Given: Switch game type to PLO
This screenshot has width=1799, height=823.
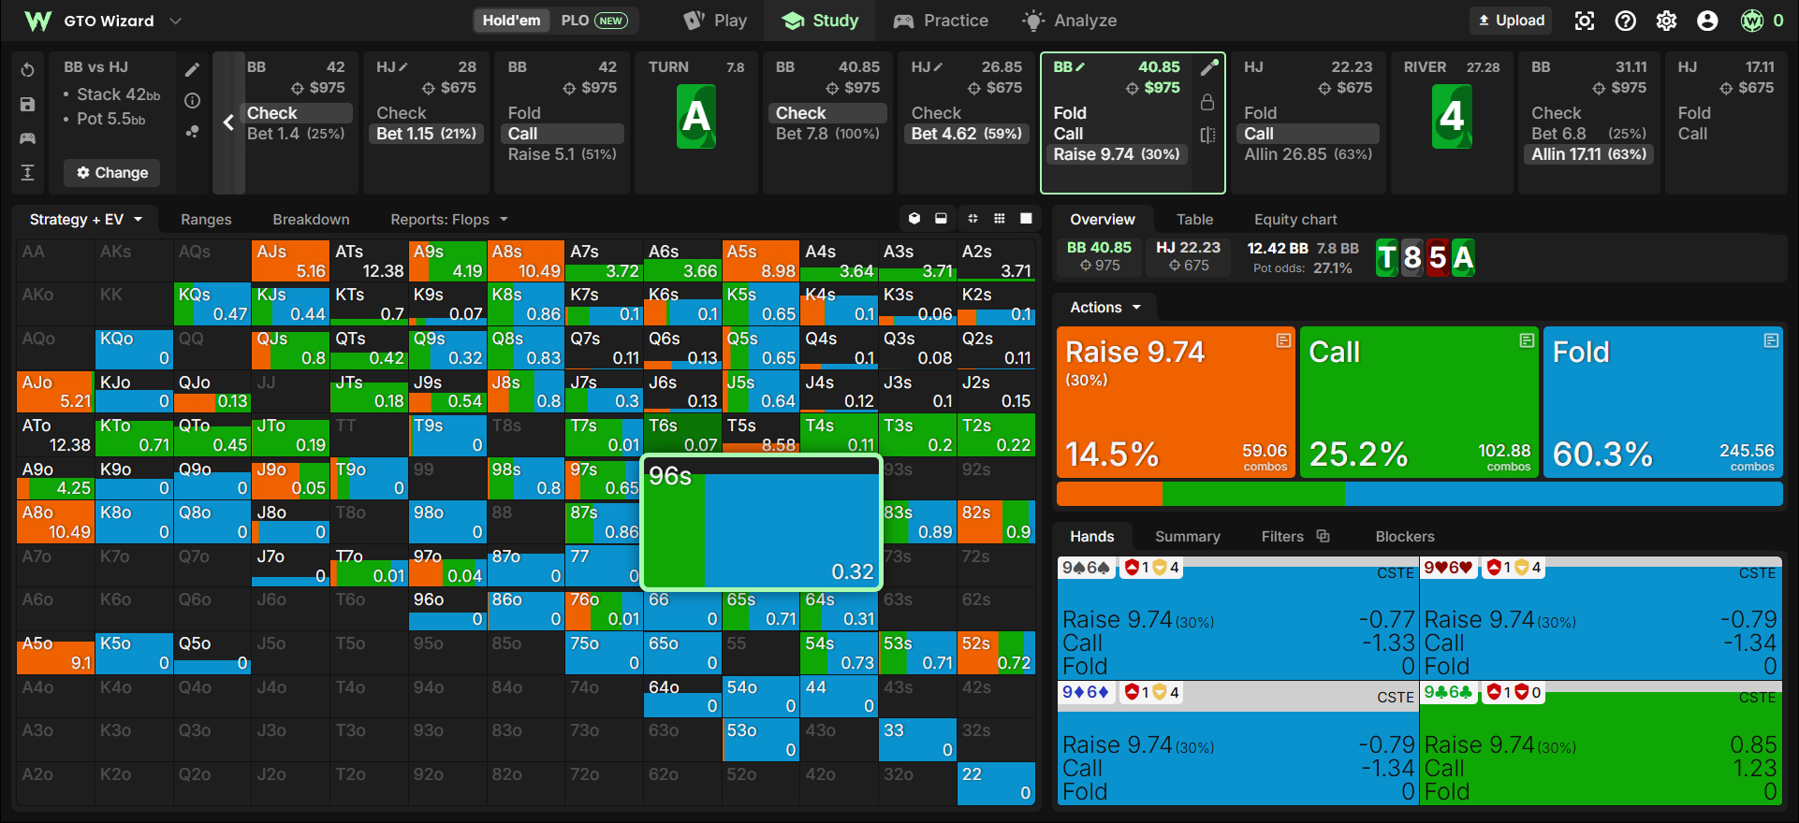Looking at the screenshot, I should pos(593,21).
